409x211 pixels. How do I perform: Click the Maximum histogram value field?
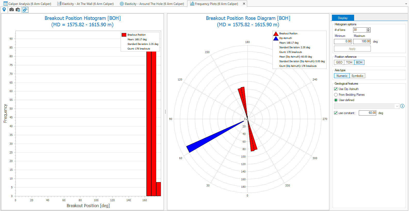click(362, 41)
